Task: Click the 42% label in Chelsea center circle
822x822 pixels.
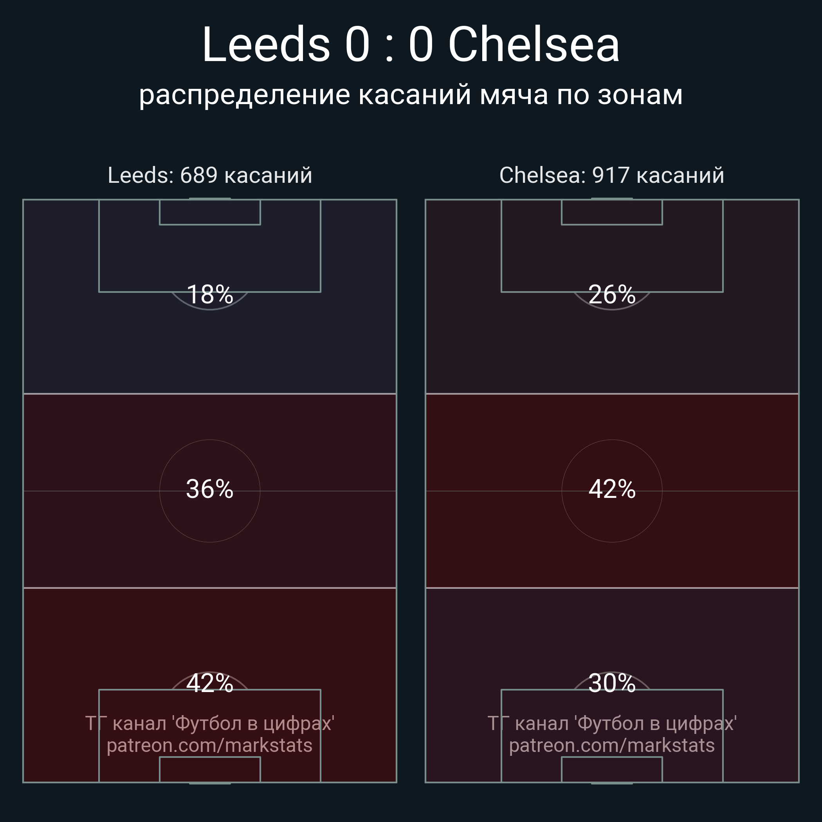Action: pyautogui.click(x=612, y=489)
